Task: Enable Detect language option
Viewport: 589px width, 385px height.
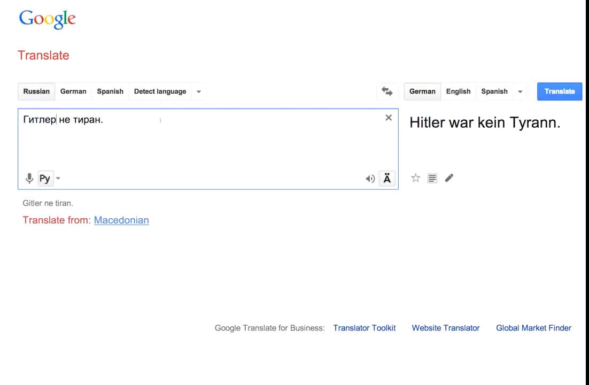Action: point(160,91)
